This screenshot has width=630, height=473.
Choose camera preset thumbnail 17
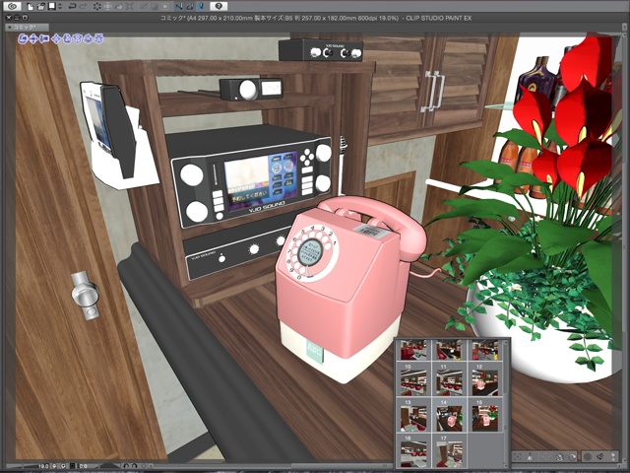449,451
